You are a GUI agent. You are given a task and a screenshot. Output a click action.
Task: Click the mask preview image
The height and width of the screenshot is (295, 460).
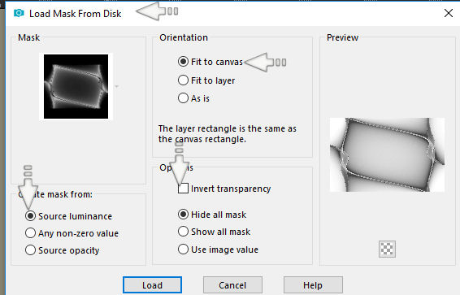(x=387, y=154)
